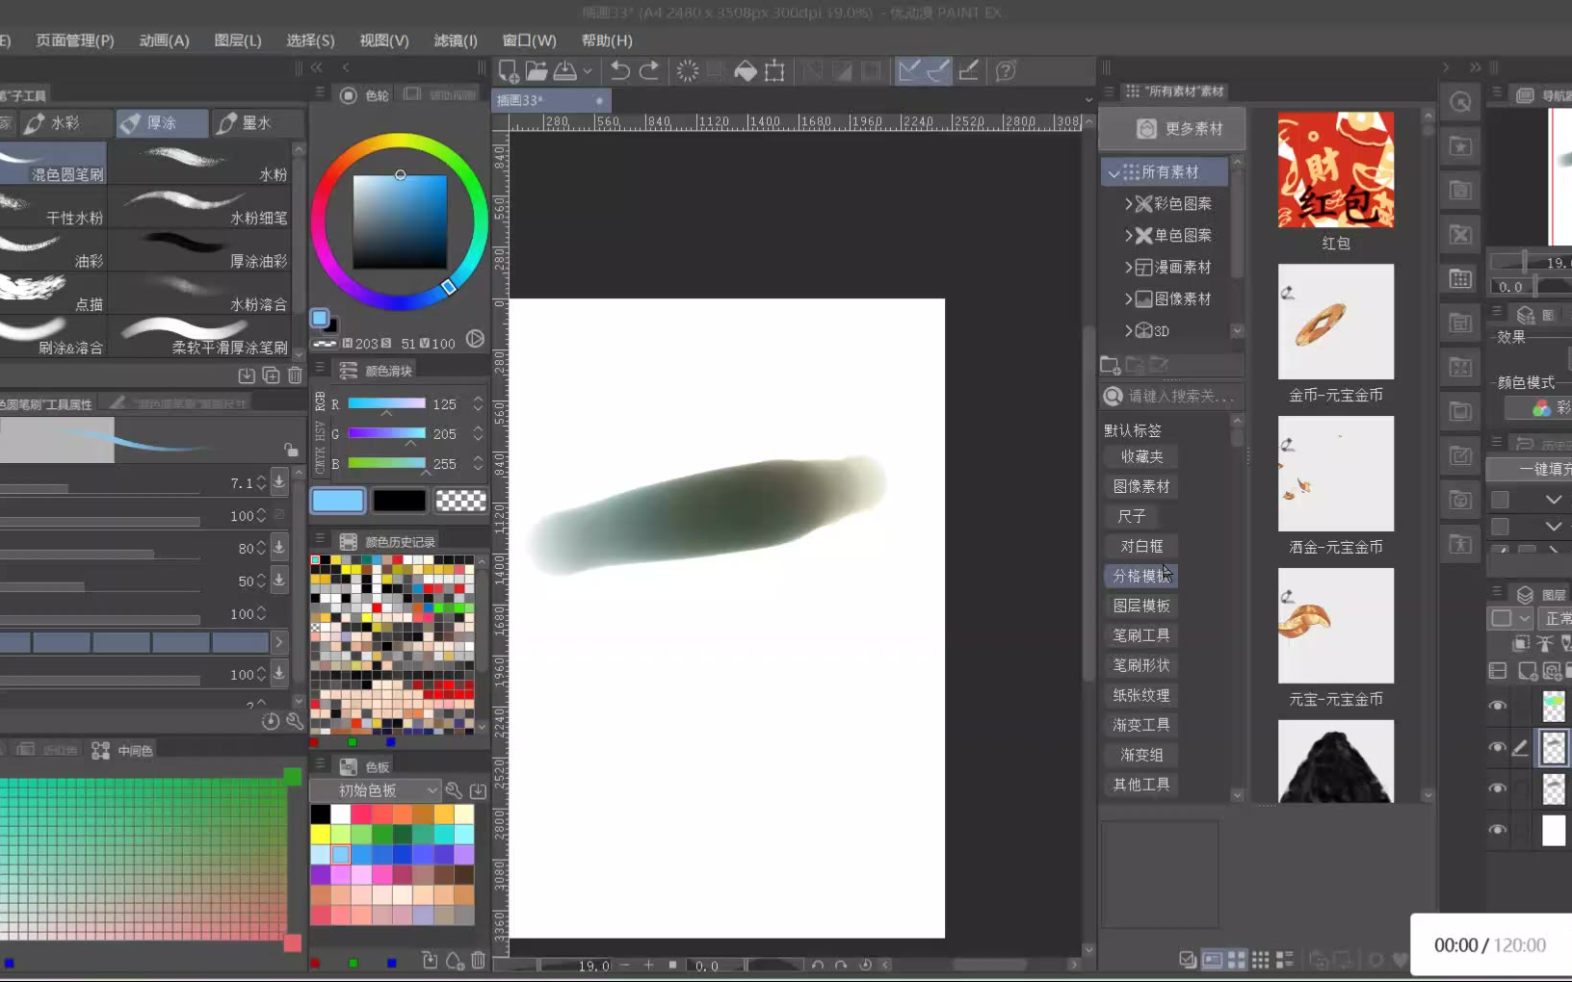Click the 红包 material thumbnail

pos(1335,170)
